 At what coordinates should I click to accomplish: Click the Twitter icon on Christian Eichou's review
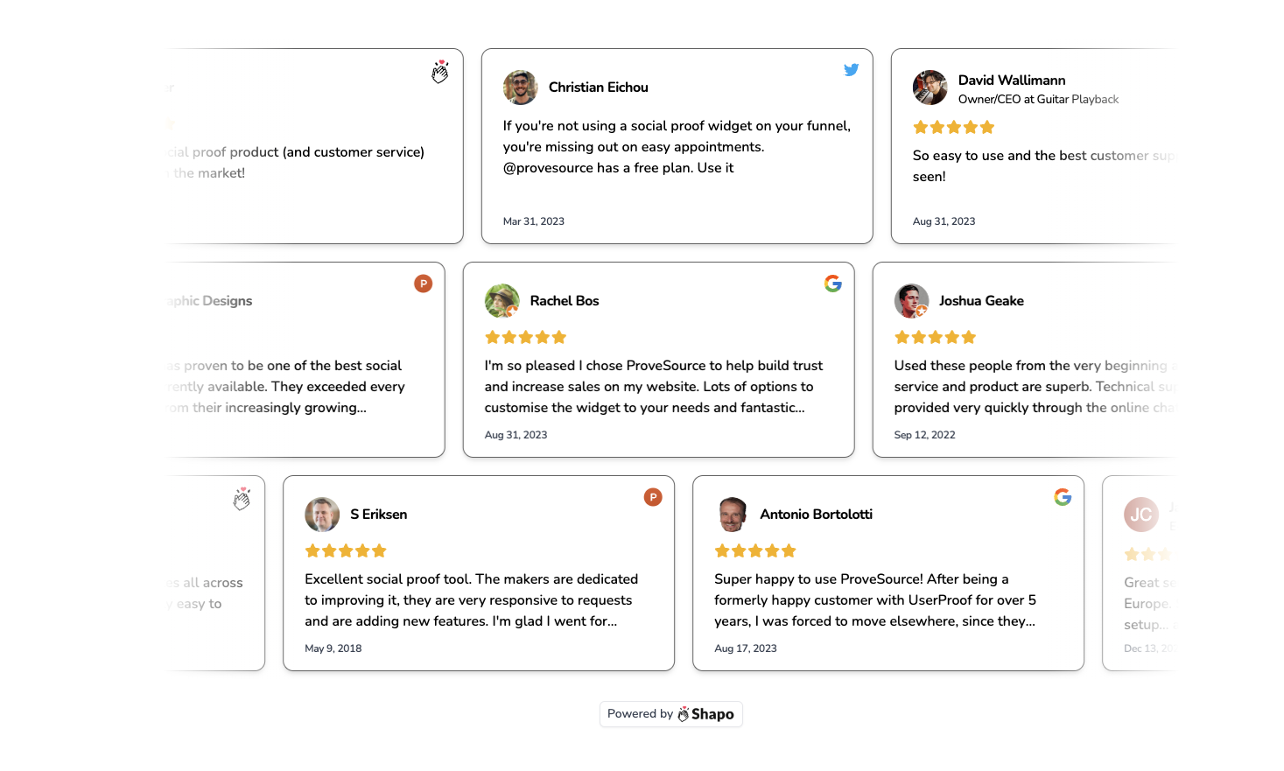[x=851, y=69]
